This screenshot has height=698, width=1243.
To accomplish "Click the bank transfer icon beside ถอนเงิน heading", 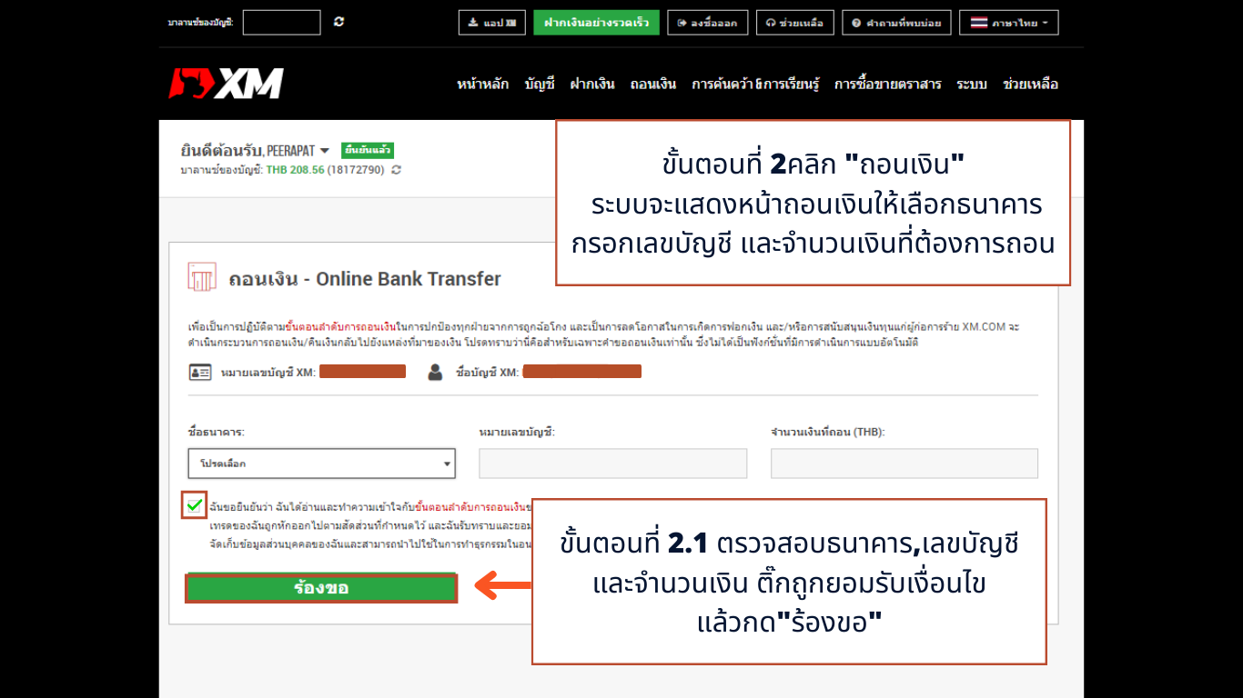I will pos(201,276).
